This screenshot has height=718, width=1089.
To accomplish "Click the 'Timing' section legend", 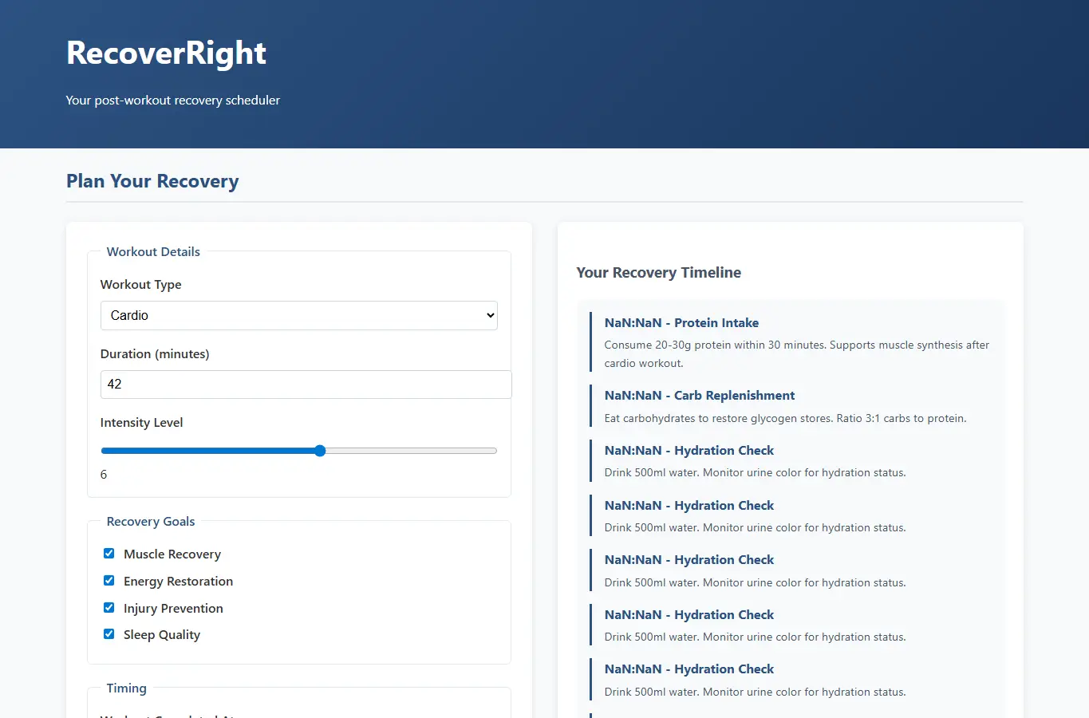I will [127, 688].
